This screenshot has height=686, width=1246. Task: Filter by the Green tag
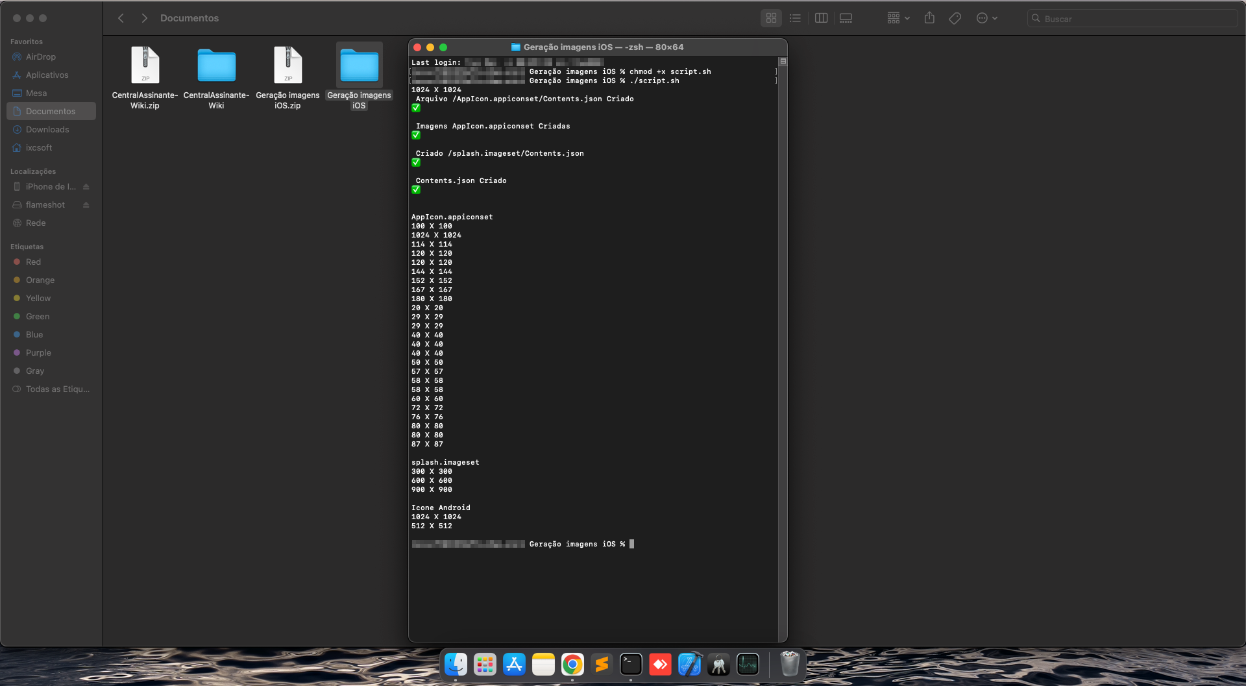pyautogui.click(x=51, y=317)
